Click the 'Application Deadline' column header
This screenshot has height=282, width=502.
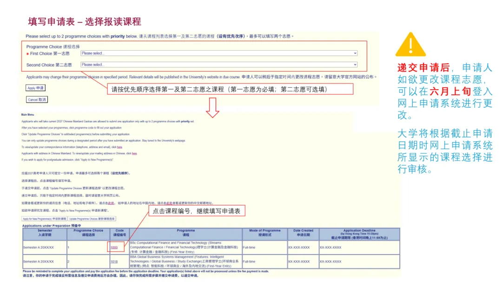359,234
